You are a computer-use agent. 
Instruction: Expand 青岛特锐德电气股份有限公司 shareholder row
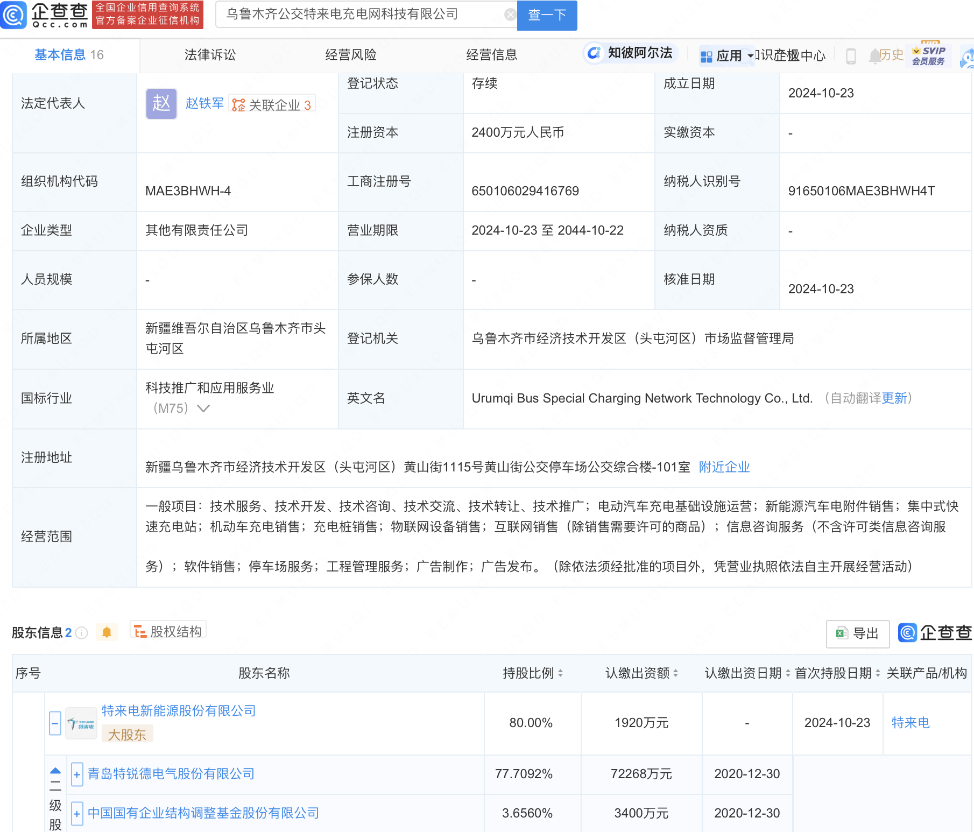tap(76, 774)
